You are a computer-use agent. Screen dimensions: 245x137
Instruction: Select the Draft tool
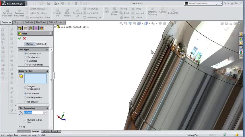(x=125, y=13)
